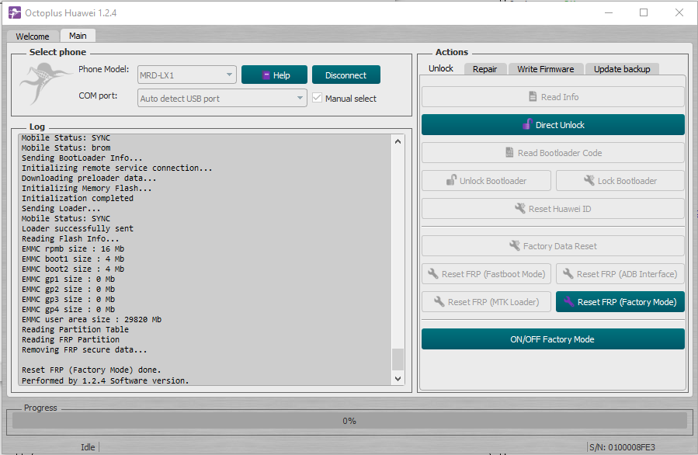Click the log scrollbar thumb
The height and width of the screenshot is (455, 698).
398,359
